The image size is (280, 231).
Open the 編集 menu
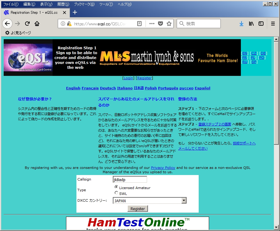click(x=29, y=4)
